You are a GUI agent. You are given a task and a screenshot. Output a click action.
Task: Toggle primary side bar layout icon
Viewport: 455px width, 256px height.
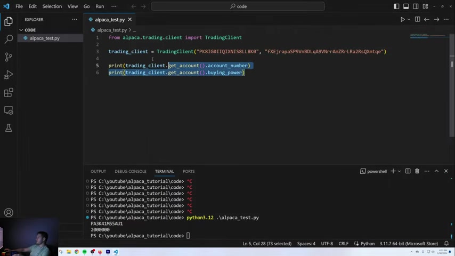tap(396, 6)
